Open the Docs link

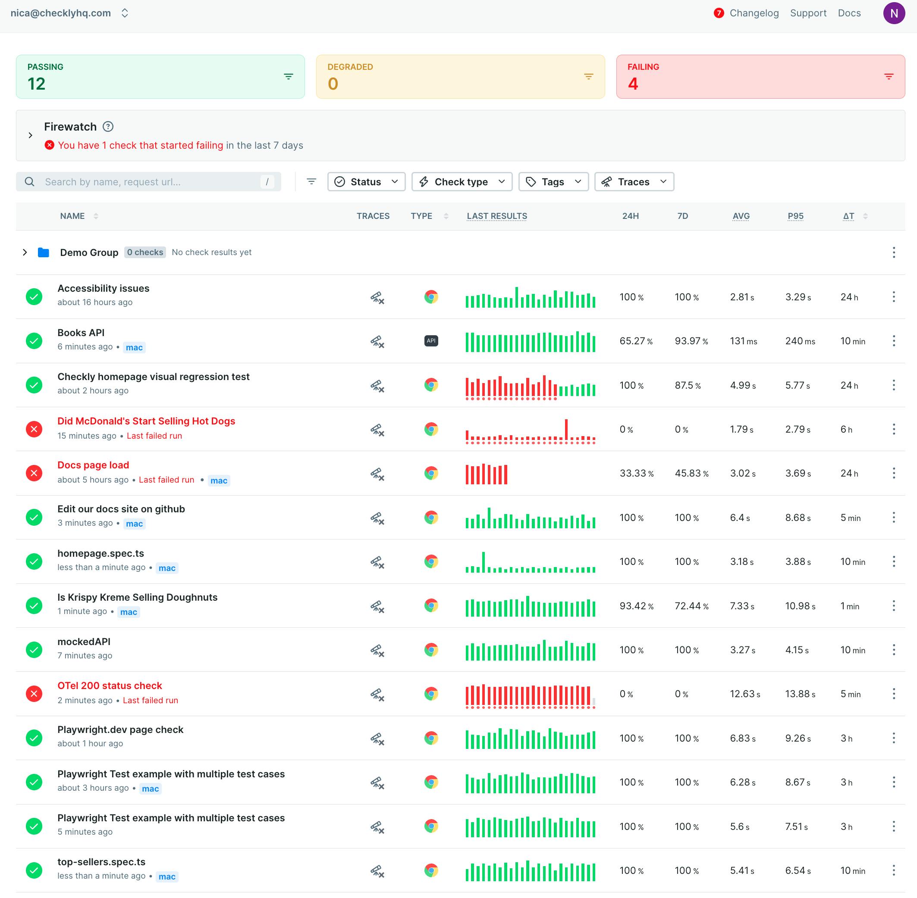click(849, 13)
